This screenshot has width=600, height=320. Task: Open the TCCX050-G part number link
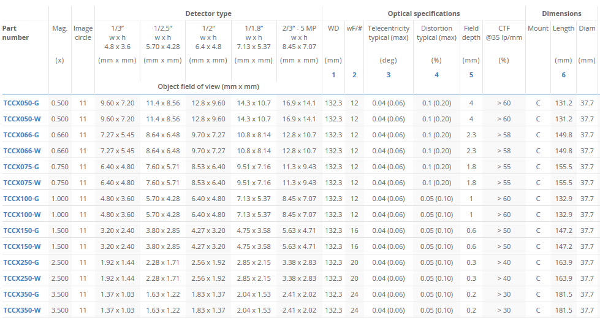pos(21,103)
